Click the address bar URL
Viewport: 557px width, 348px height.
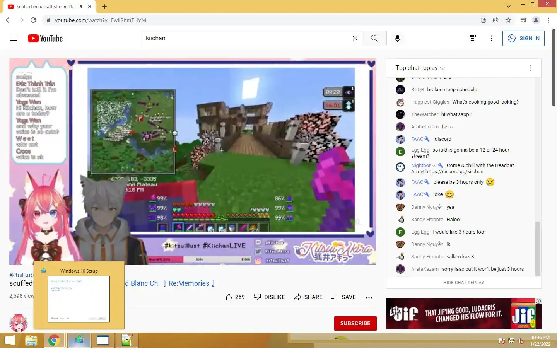[x=101, y=20]
